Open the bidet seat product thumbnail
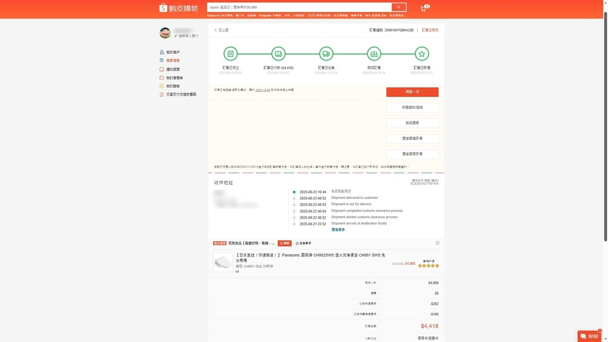The width and height of the screenshot is (608, 342). coord(223,262)
